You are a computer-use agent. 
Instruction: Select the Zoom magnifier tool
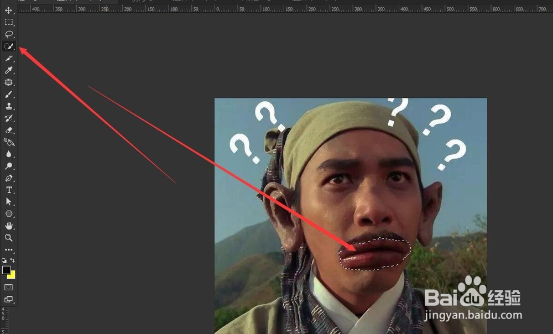tap(8, 238)
